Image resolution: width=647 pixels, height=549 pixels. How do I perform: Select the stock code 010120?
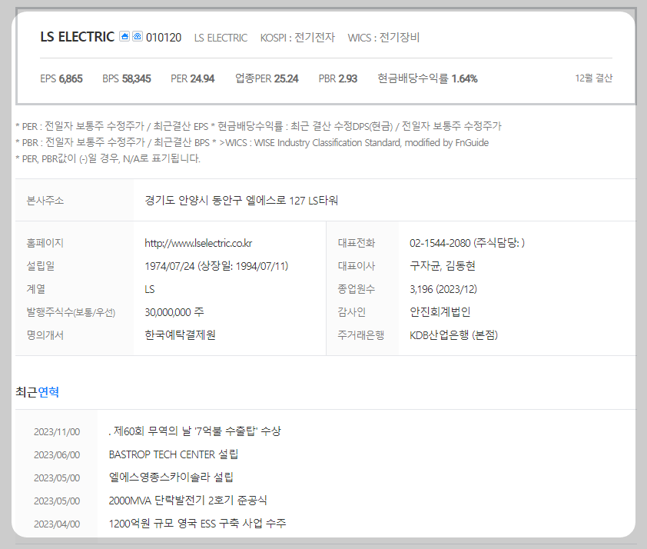pyautogui.click(x=164, y=38)
